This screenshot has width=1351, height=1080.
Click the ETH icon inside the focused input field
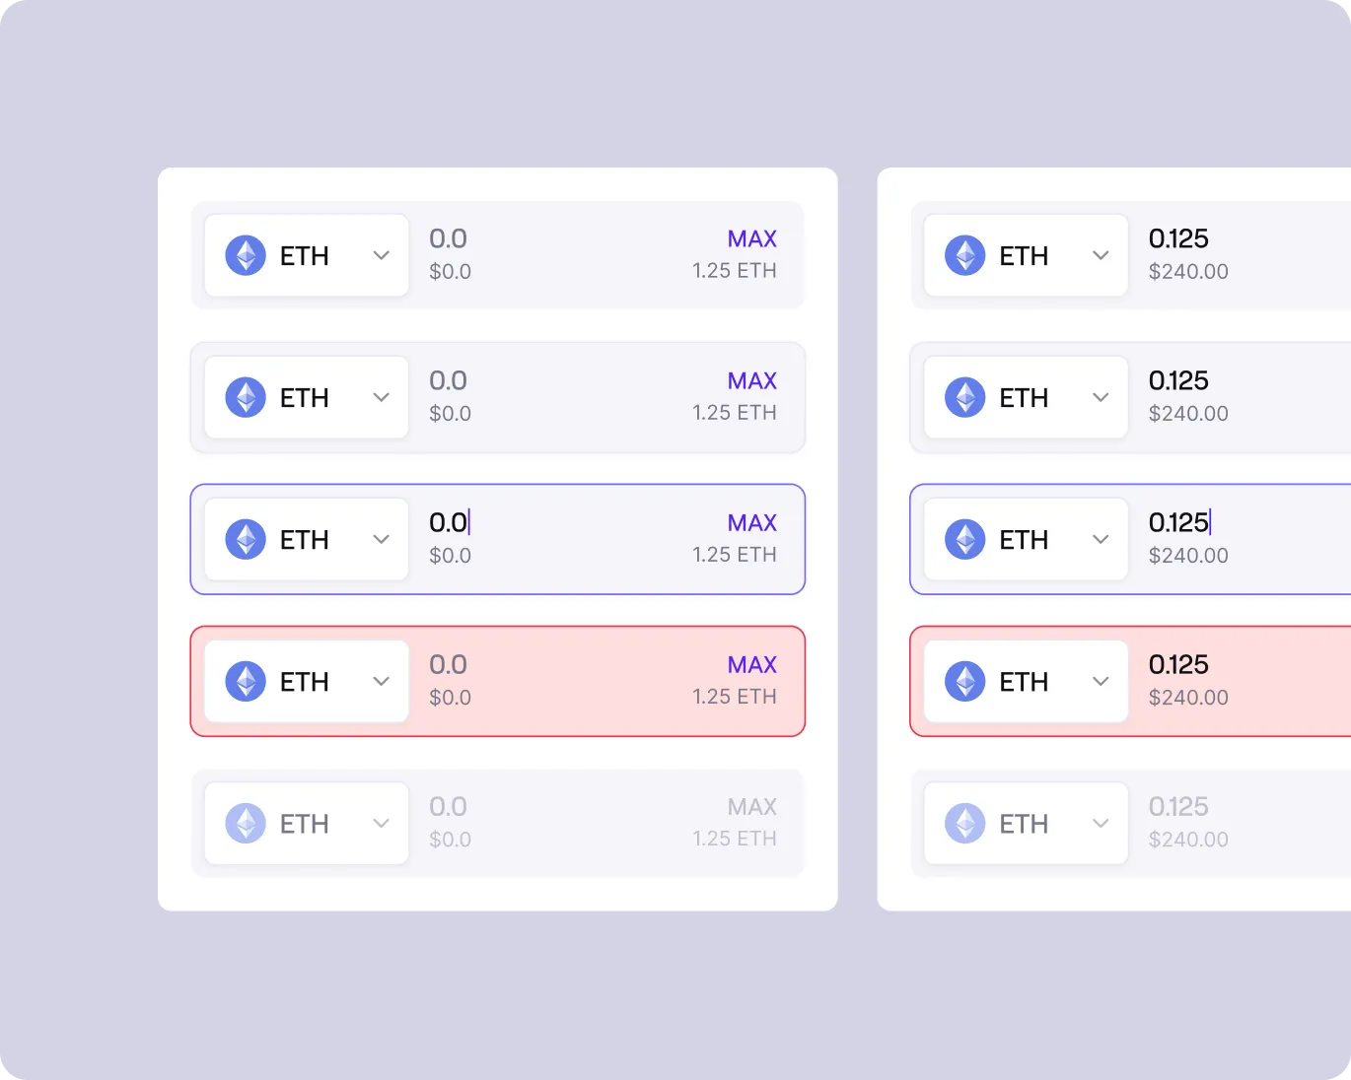(244, 539)
